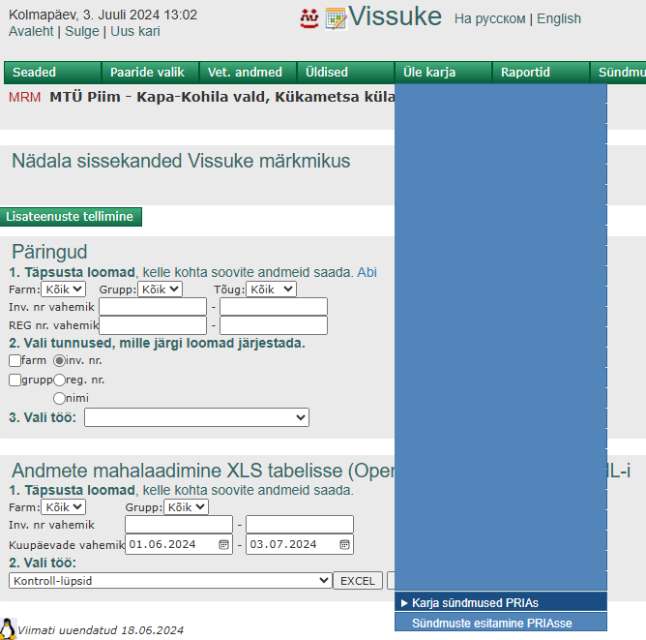646x640 pixels.
Task: Open calendar picker for end date 03.07.2024
Action: click(x=344, y=545)
